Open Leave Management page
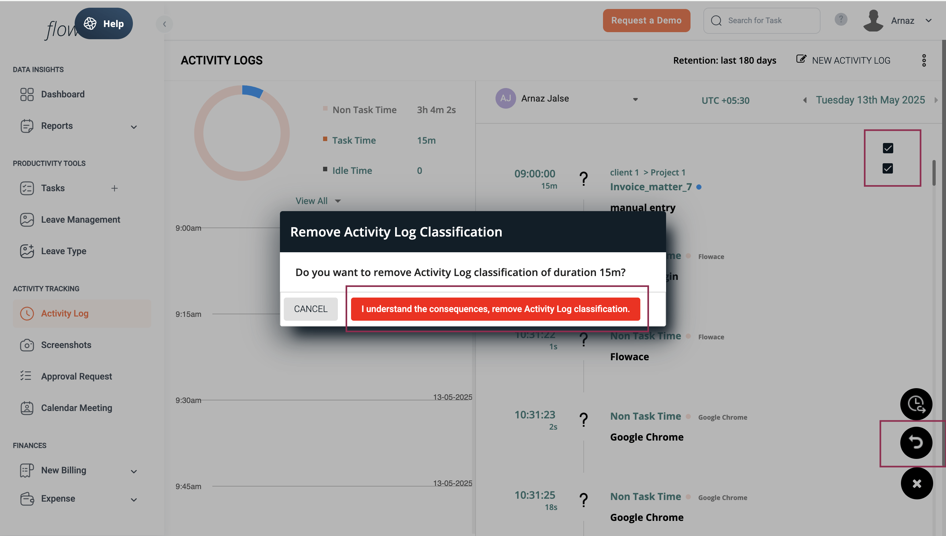 coord(80,220)
